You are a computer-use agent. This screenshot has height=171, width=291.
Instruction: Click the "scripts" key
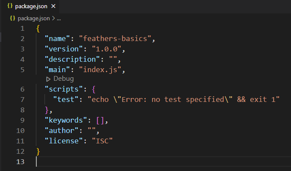(64, 89)
